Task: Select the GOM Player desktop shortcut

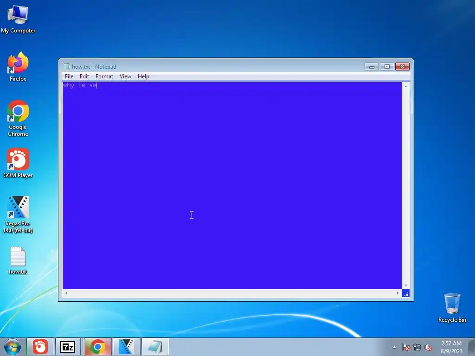Action: point(18,163)
